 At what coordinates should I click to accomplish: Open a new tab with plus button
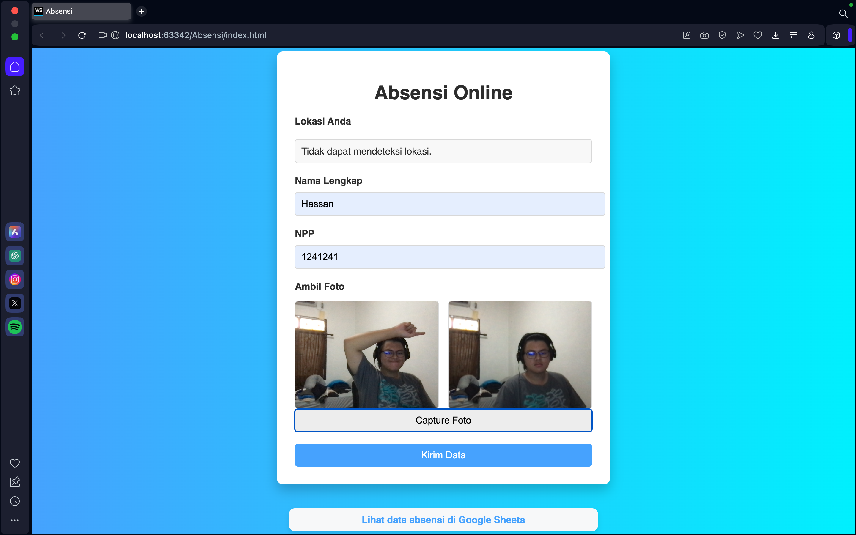tap(141, 11)
